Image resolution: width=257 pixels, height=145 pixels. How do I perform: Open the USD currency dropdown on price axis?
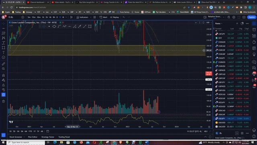(209, 23)
